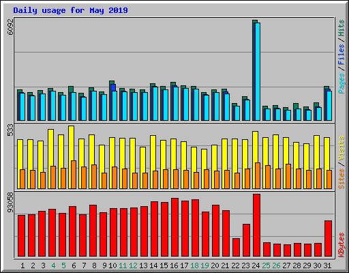Viewport: 349px width, 273px height.
Task: Click the day 28 x-axis label
Action: [x=297, y=265]
